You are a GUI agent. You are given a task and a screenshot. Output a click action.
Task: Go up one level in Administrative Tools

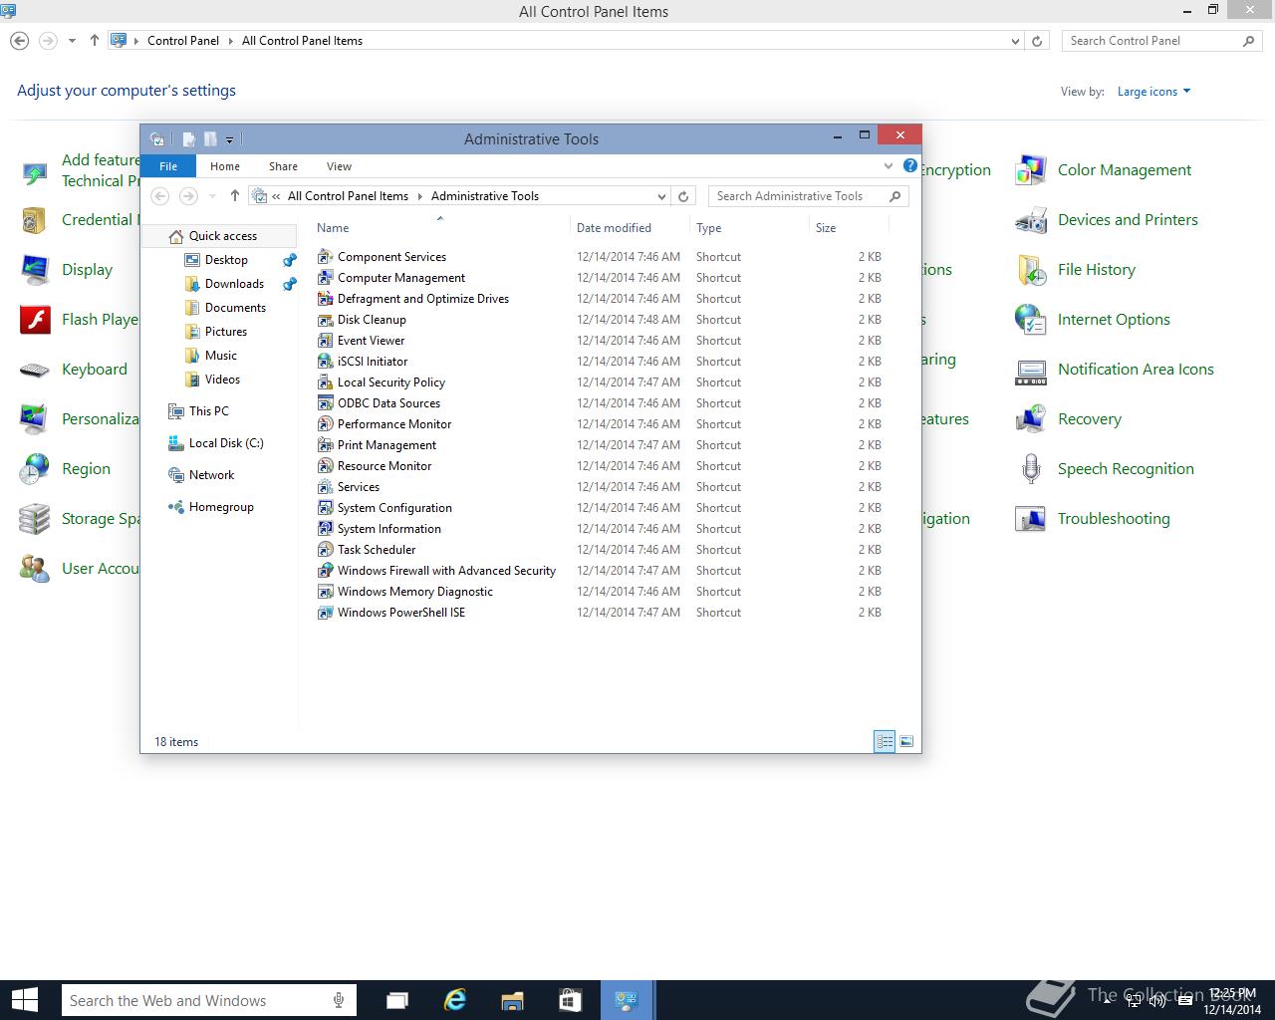point(234,196)
